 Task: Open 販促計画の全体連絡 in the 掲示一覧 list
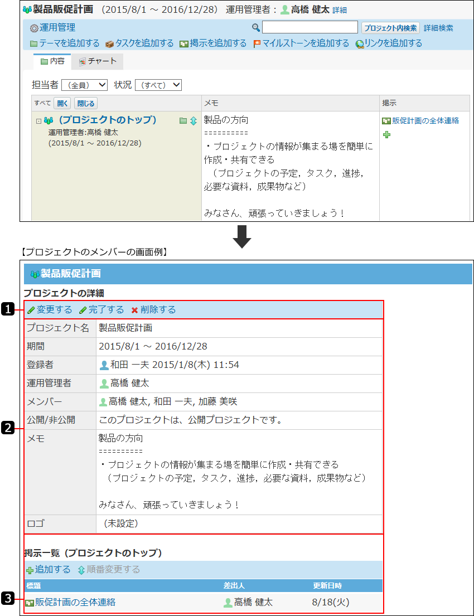(75, 602)
